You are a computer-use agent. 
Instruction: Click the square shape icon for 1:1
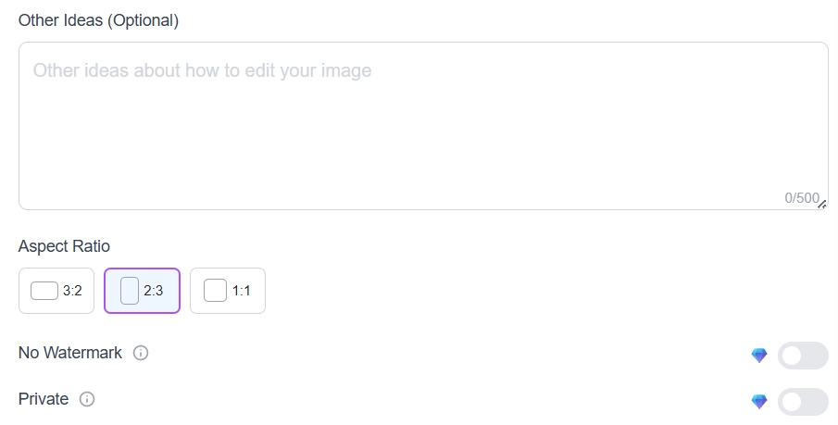(x=215, y=291)
